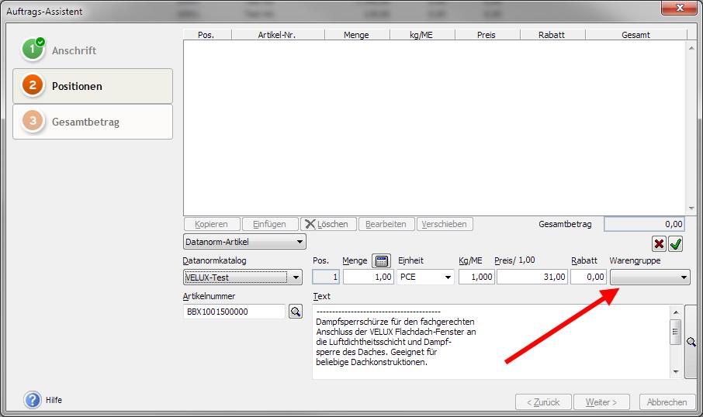
Task: Click the Löschen button
Action: (328, 224)
